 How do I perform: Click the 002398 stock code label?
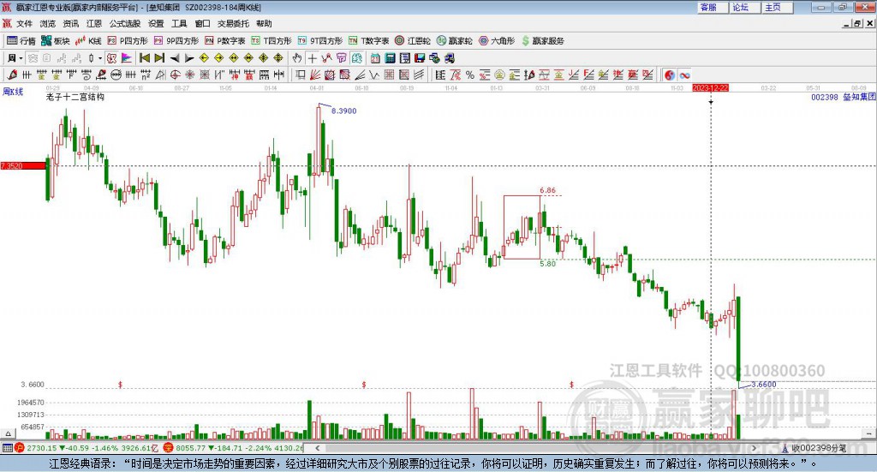tap(825, 98)
